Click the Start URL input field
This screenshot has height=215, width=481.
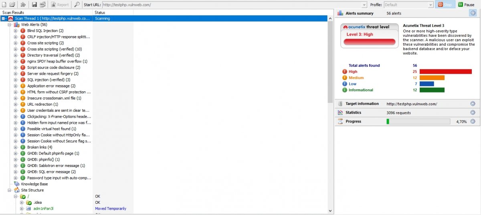point(232,5)
